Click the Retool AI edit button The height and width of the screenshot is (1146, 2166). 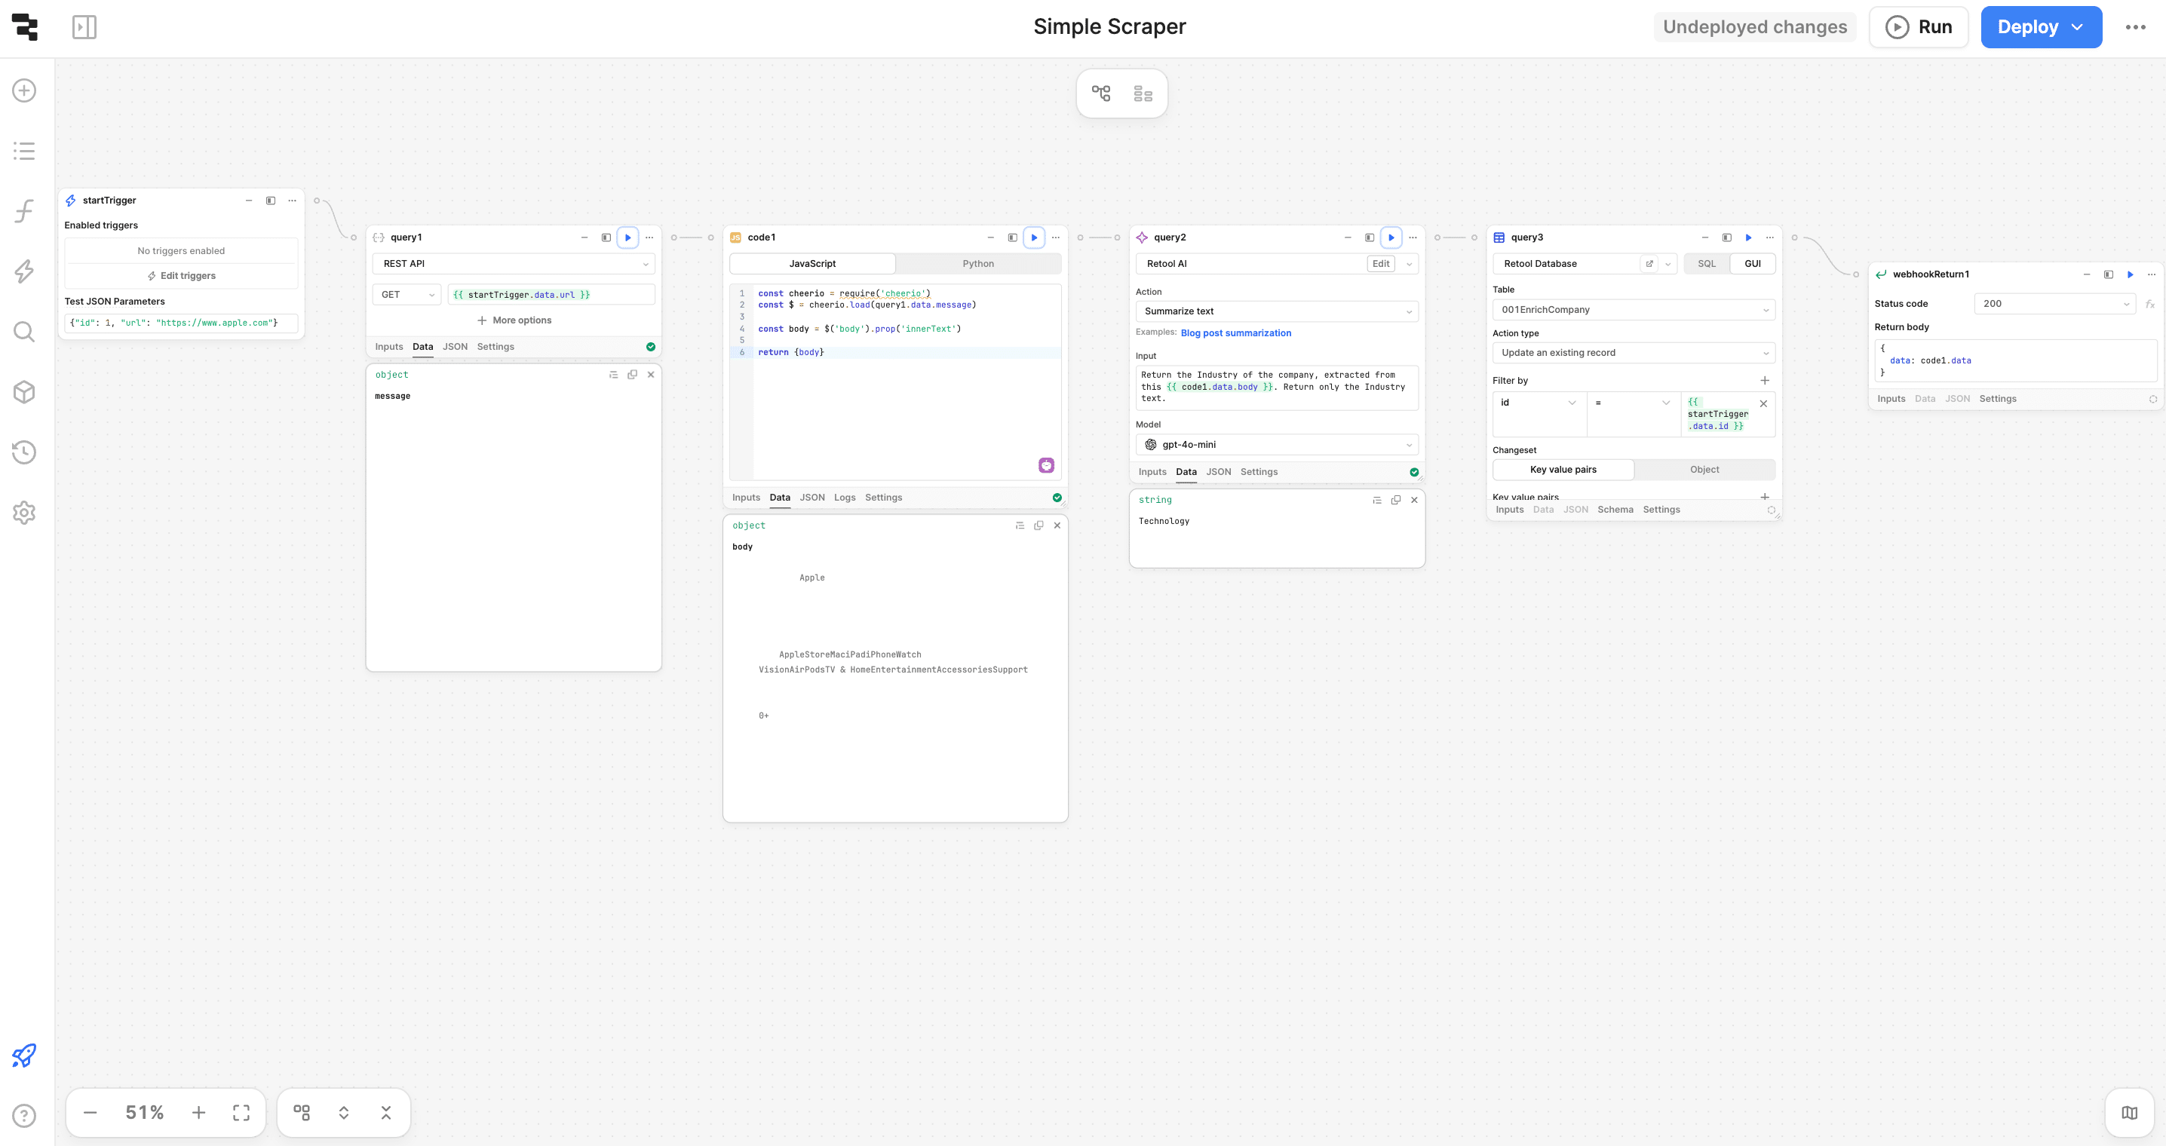[1379, 264]
